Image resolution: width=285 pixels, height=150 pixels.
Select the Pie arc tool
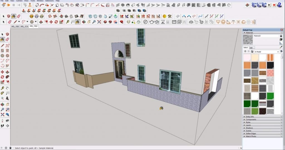[8, 66]
